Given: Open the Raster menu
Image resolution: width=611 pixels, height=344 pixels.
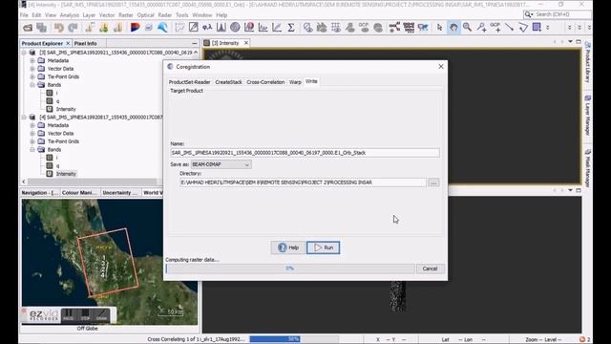Looking at the screenshot, I should (125, 15).
